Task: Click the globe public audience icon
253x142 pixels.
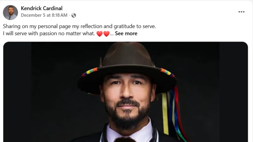Action: click(x=74, y=15)
